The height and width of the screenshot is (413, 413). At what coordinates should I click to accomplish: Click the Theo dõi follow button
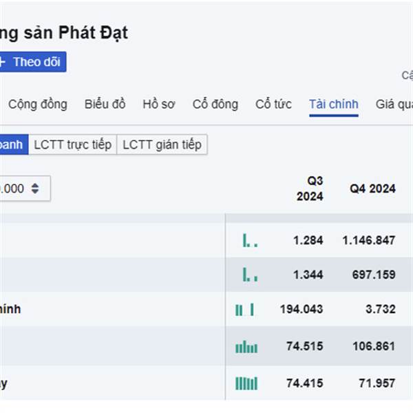tap(31, 62)
